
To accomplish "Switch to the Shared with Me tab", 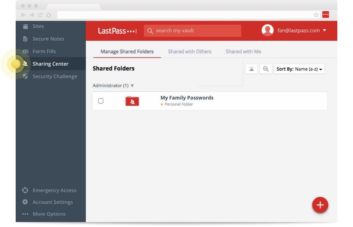I will coord(243,52).
